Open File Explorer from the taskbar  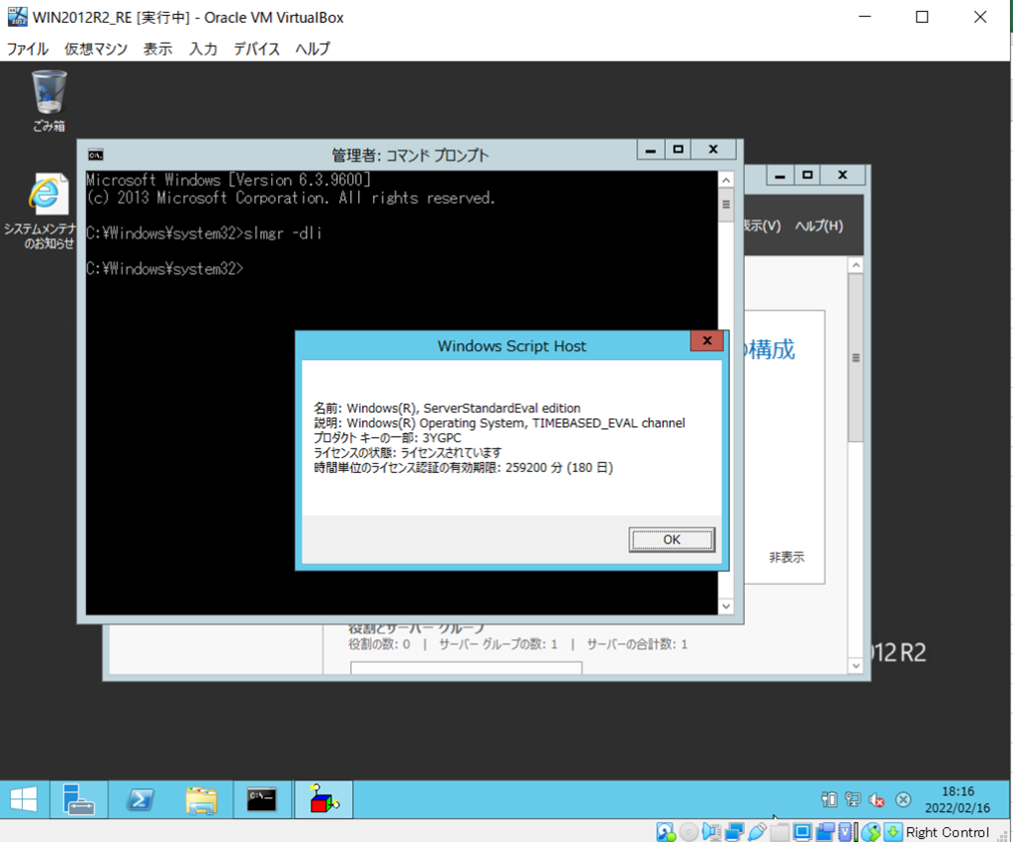point(201,799)
